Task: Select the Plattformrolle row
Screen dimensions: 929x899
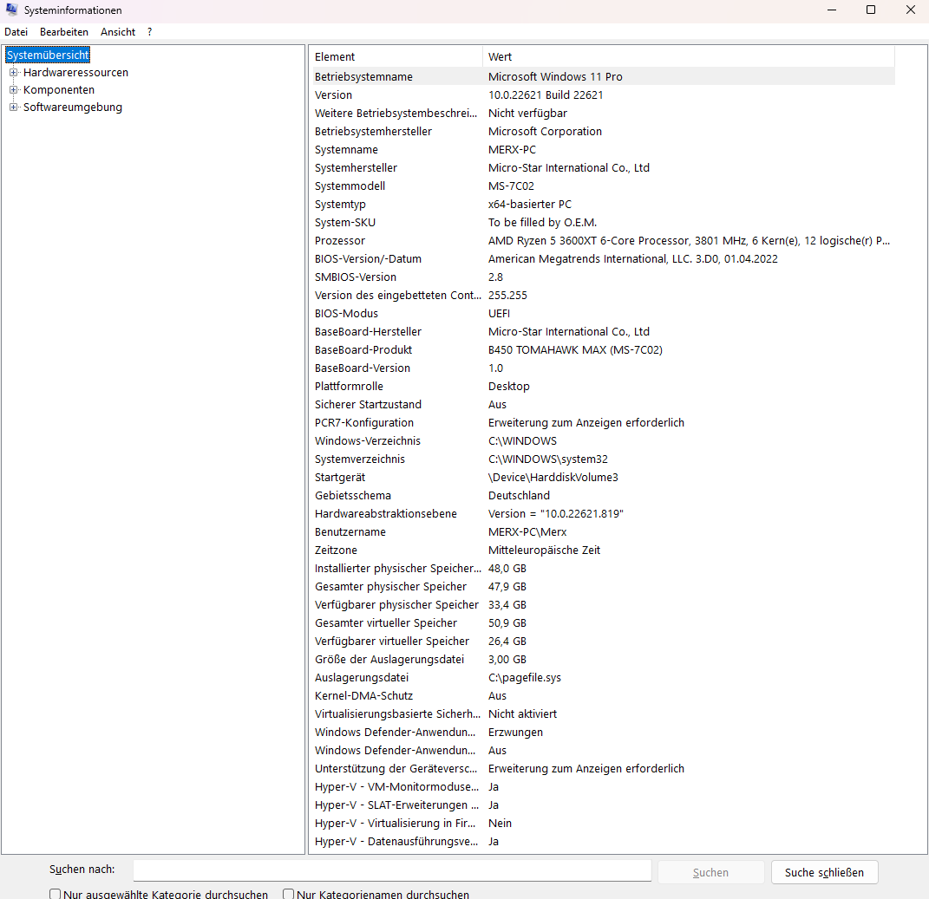Action: [x=603, y=386]
